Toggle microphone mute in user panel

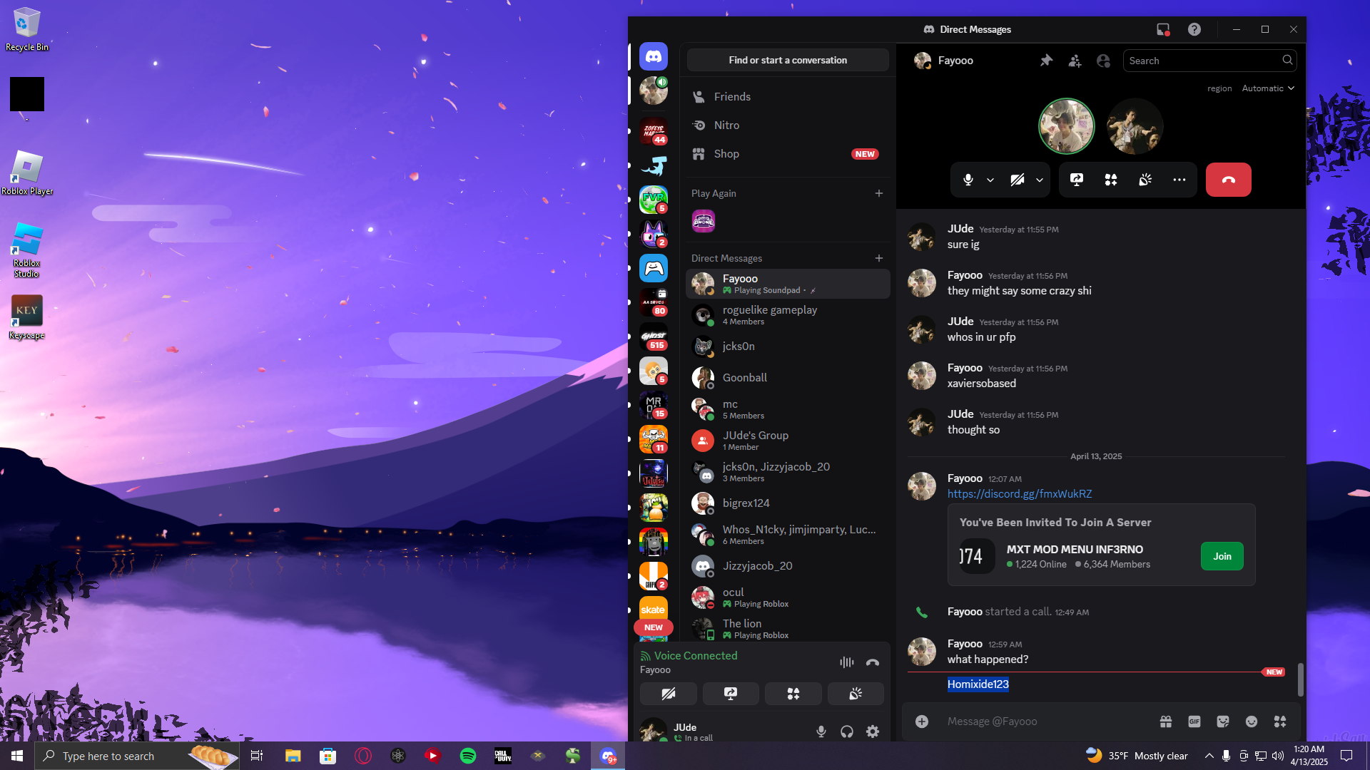[821, 731]
